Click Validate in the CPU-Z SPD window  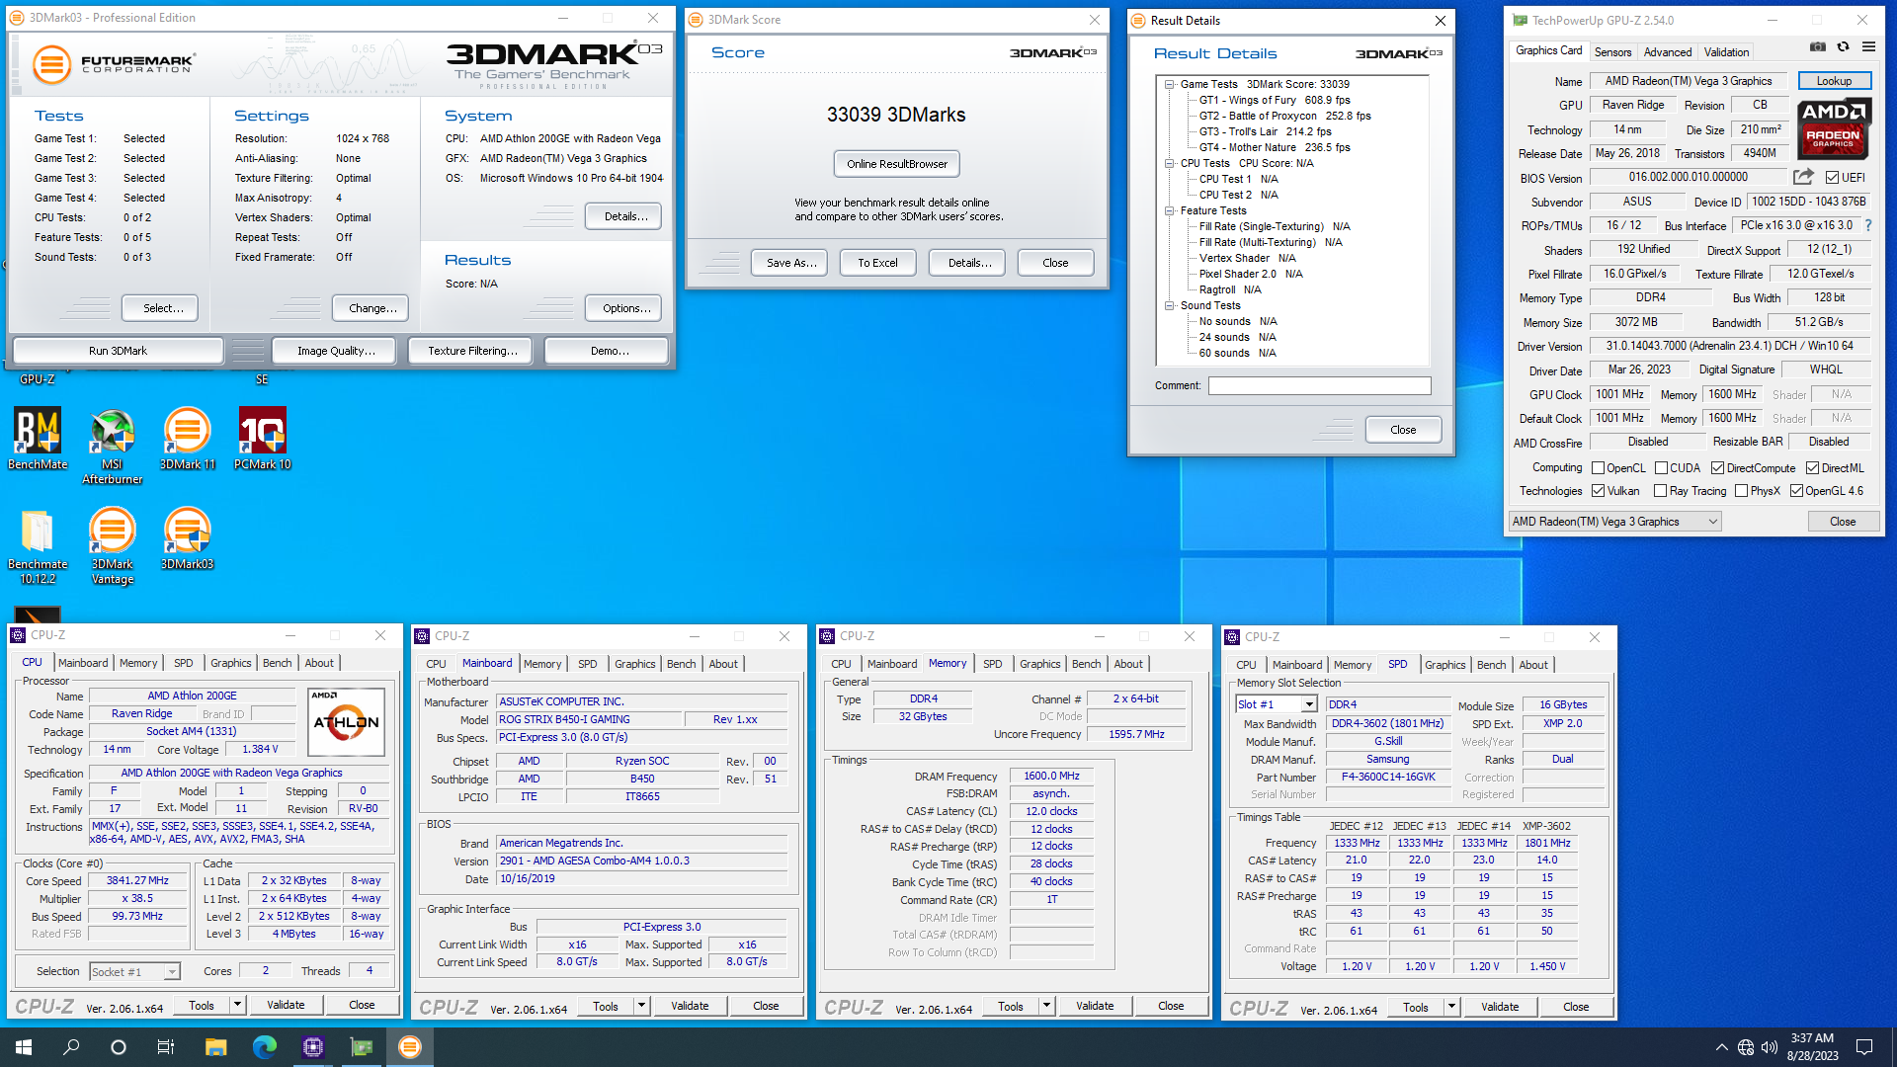pyautogui.click(x=1500, y=1007)
